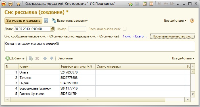Click the horizontal scrollbar thumb
This screenshot has height=107, width=200.
[x=88, y=99]
